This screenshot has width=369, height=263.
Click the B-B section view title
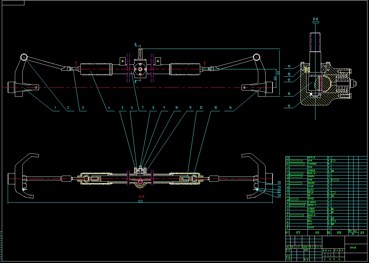[315, 19]
